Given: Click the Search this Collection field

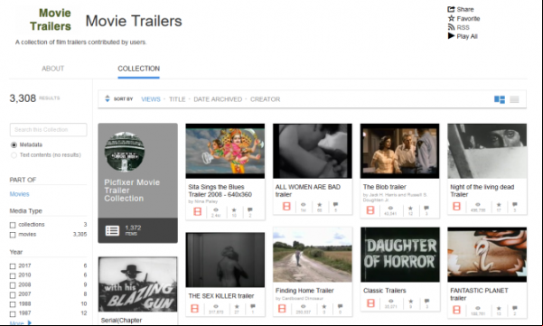Looking at the screenshot, I should [x=49, y=130].
